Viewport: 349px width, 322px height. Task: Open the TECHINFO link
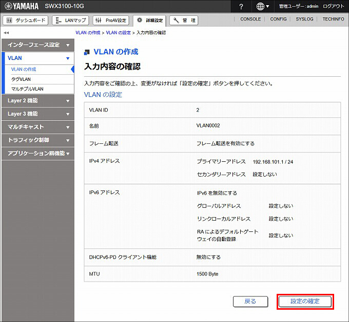[x=333, y=19]
